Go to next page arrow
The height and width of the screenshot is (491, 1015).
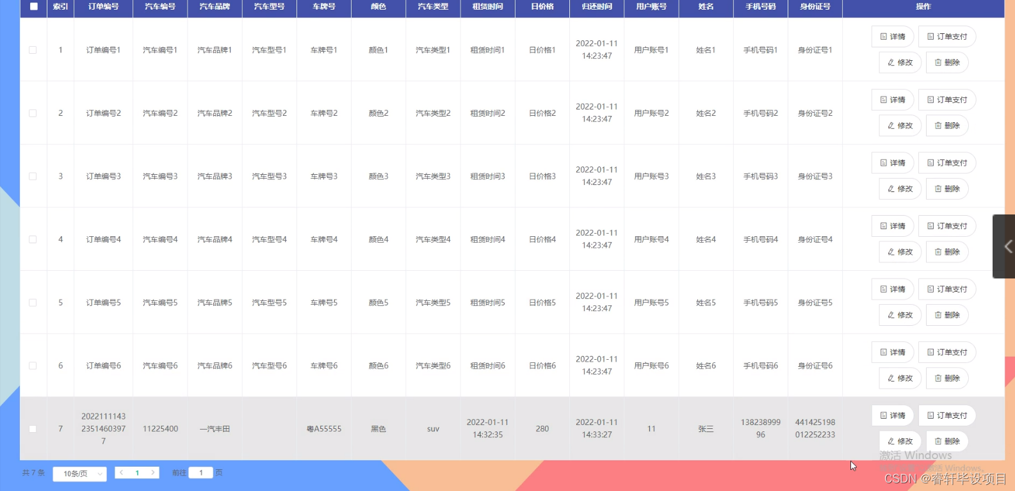point(152,473)
